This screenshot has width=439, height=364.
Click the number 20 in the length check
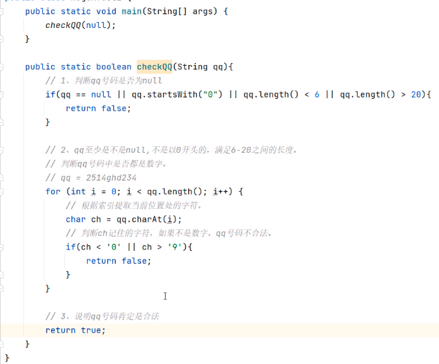pyautogui.click(x=416, y=95)
